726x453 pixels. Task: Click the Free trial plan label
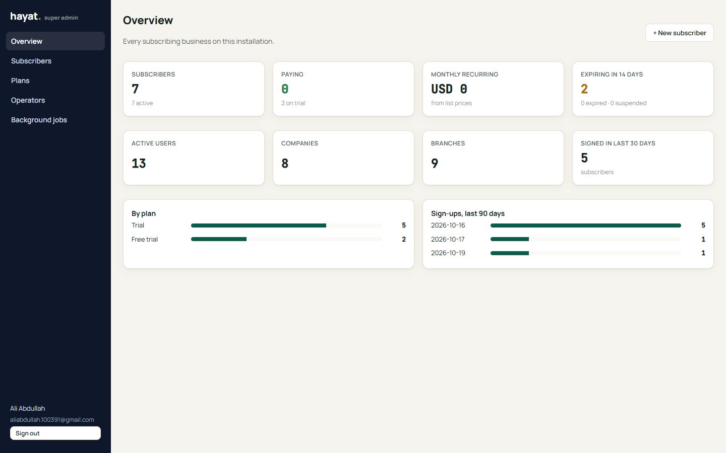[x=145, y=239]
